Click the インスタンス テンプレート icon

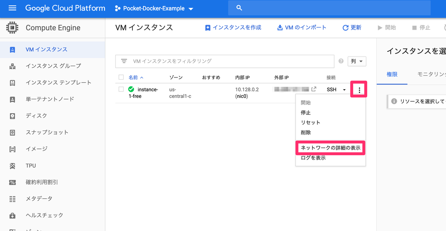(x=12, y=83)
